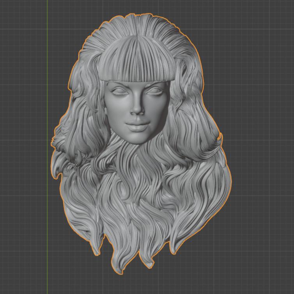
Task: Click the left eye of the head model
Action: click(x=119, y=91)
